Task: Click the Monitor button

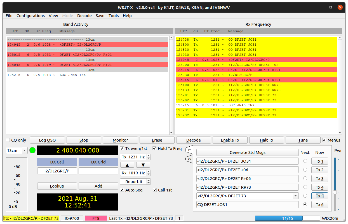Action: click(x=120, y=140)
